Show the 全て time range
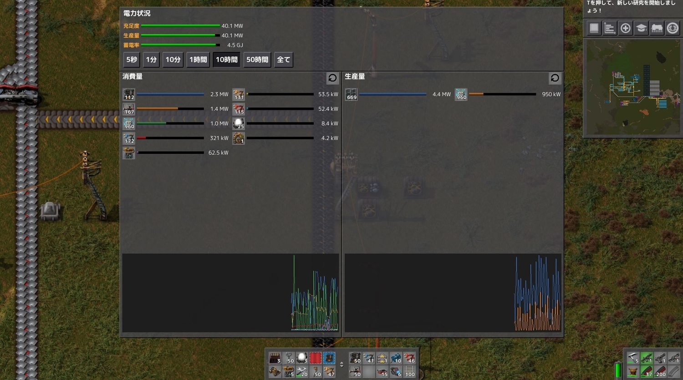 [283, 60]
